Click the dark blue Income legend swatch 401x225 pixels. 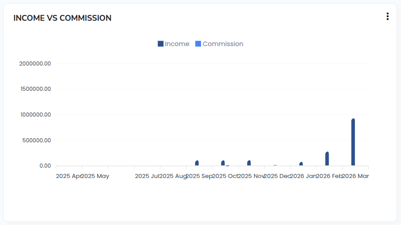(x=160, y=44)
